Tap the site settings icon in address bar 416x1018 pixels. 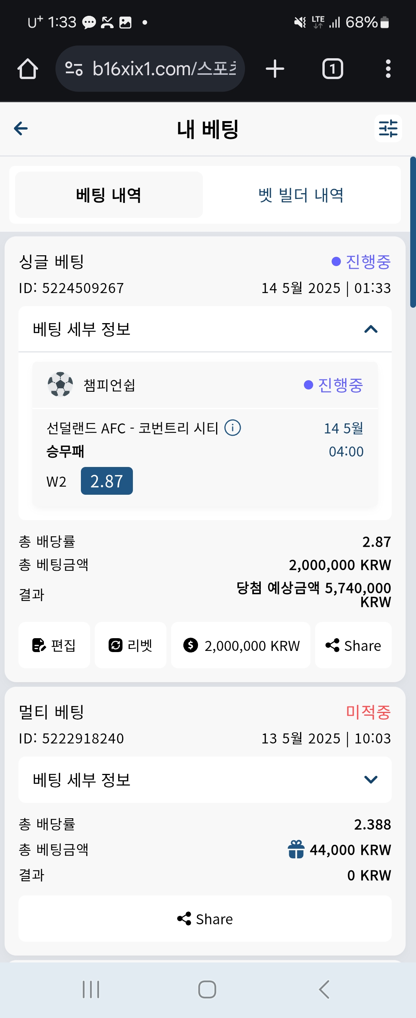click(x=74, y=69)
